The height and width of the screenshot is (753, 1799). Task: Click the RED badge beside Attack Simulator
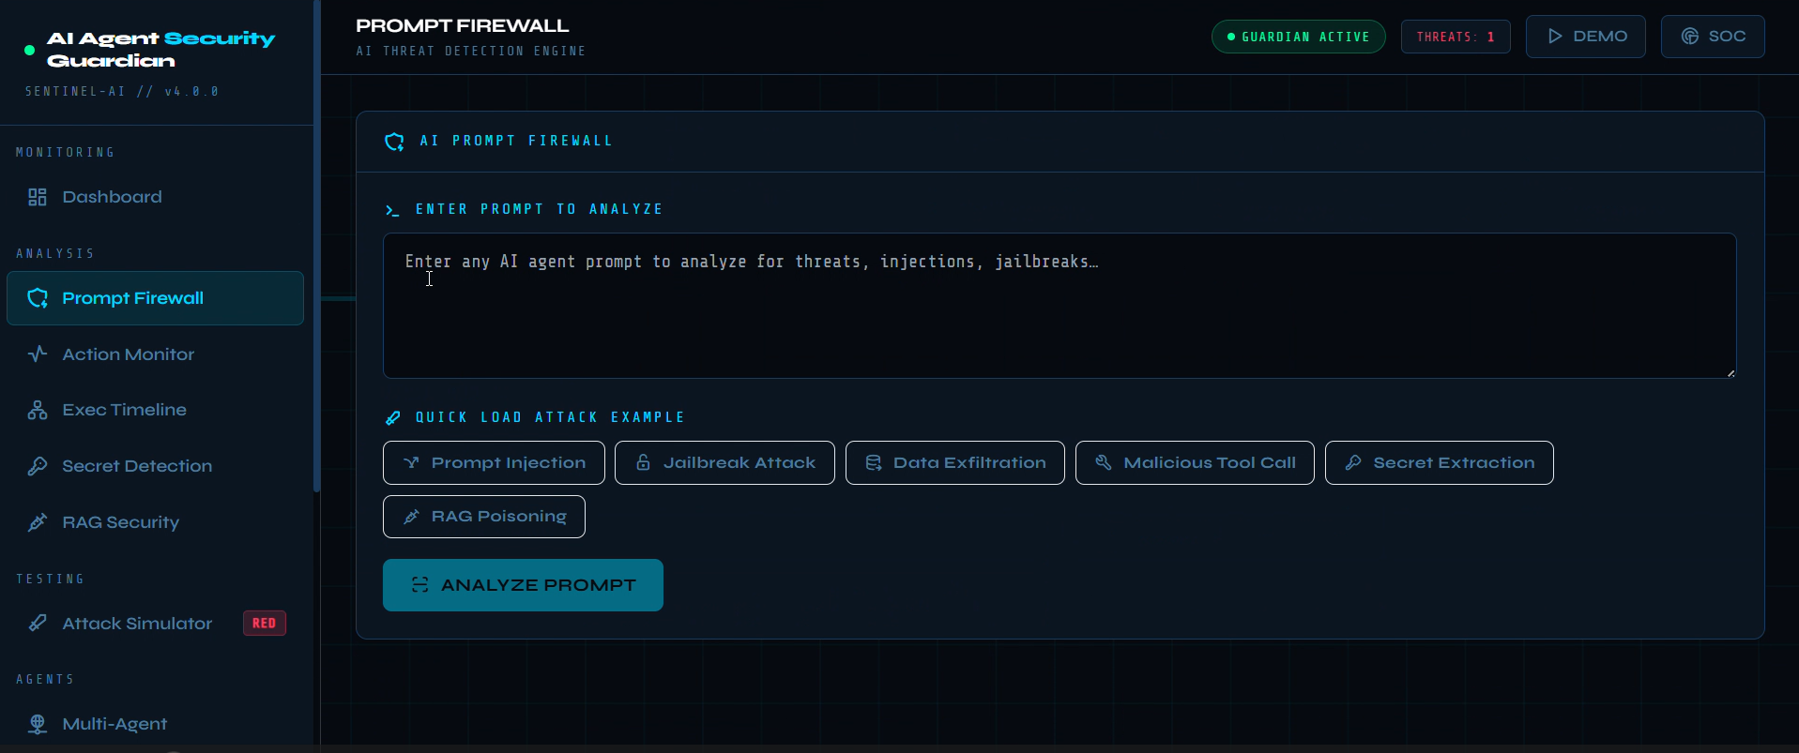point(265,623)
